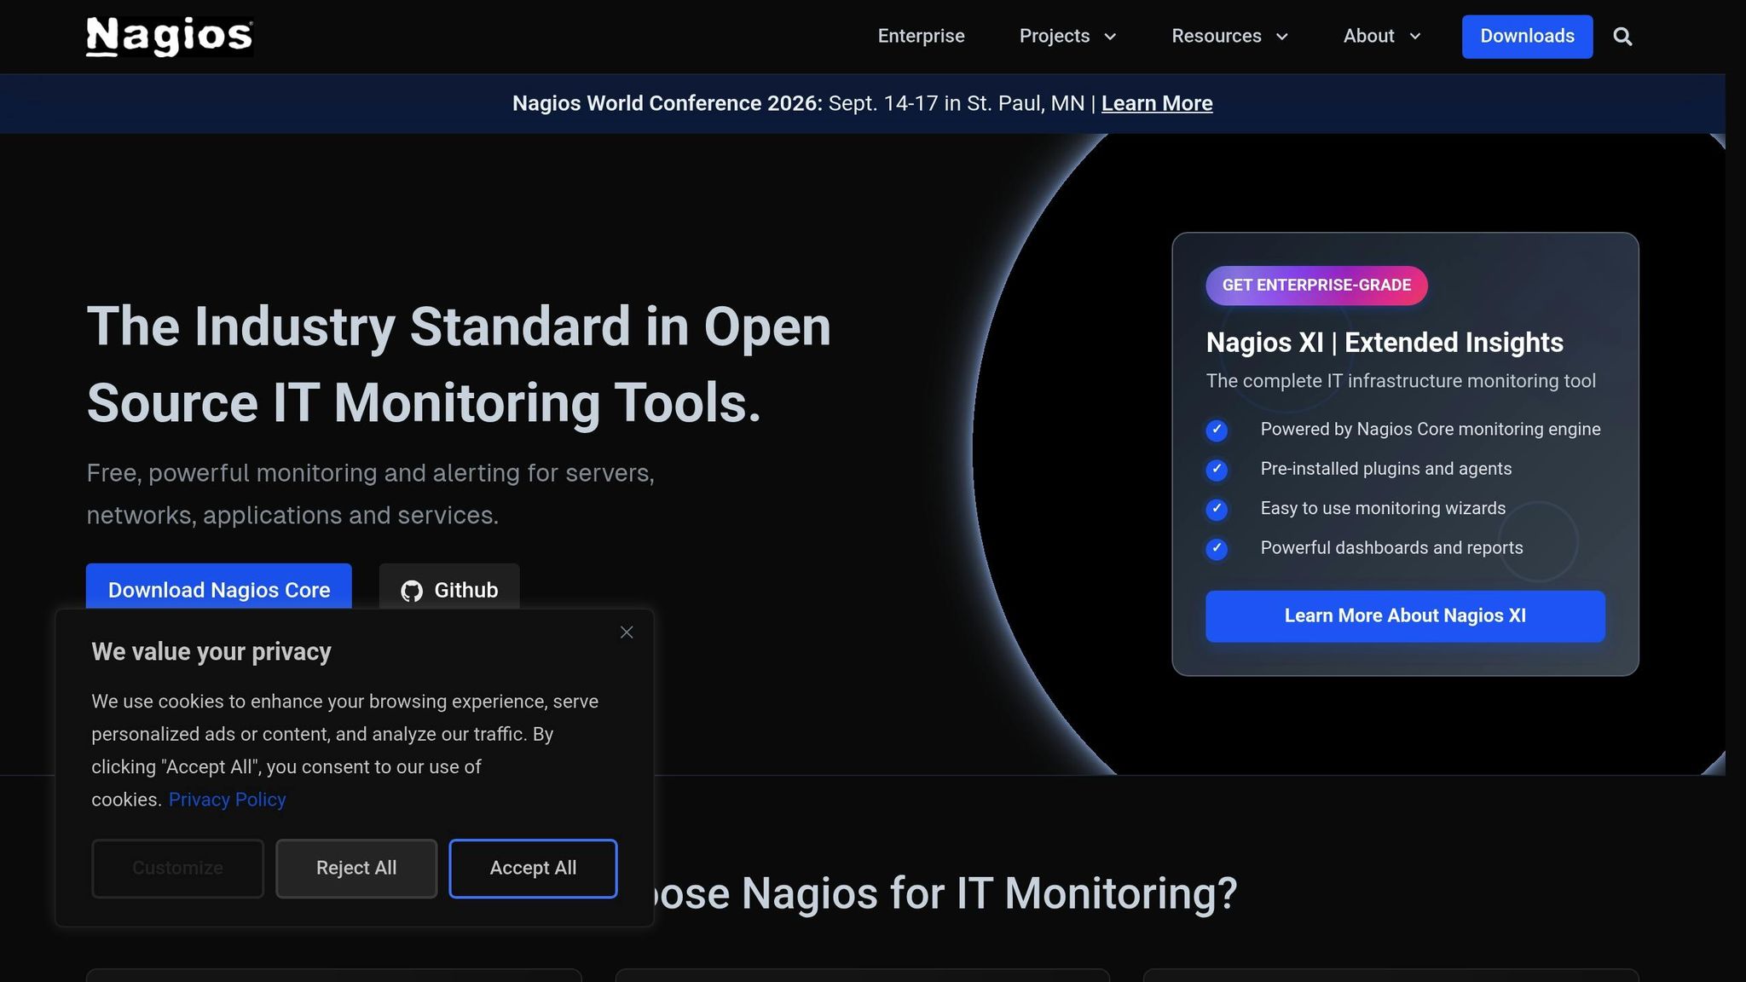
Task: Click the Github icon next to Download button
Action: (x=412, y=590)
